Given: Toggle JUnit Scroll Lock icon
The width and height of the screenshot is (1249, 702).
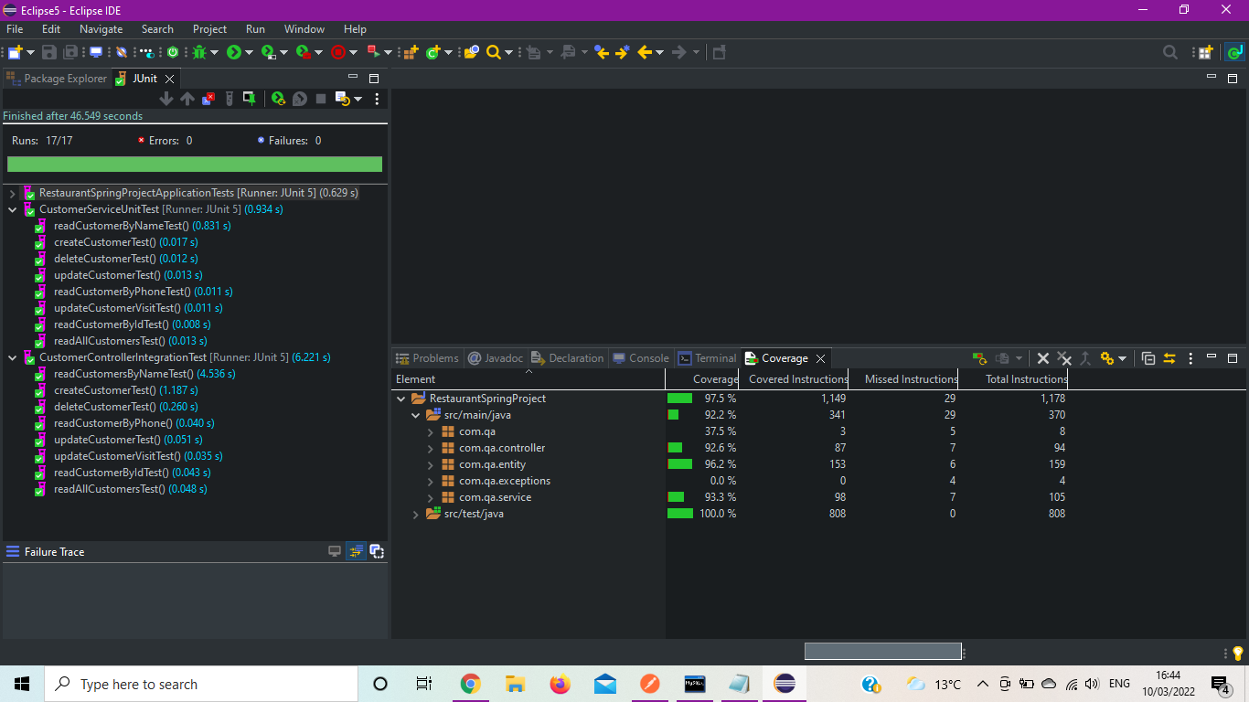Looking at the screenshot, I should [x=249, y=99].
